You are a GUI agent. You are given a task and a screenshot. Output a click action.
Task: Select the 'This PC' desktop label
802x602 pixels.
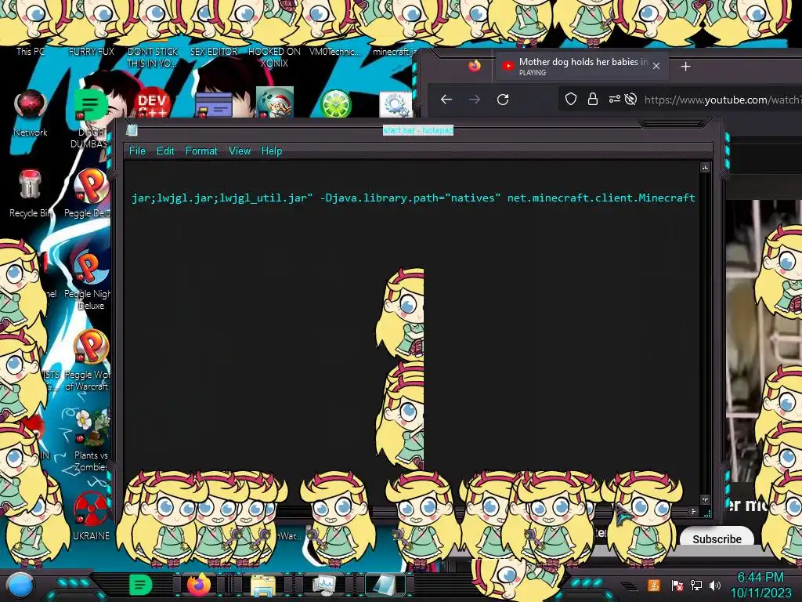tap(31, 51)
